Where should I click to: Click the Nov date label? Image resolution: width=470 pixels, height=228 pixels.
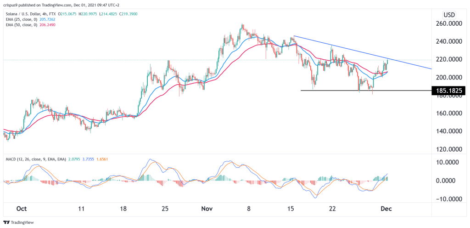coord(208,209)
